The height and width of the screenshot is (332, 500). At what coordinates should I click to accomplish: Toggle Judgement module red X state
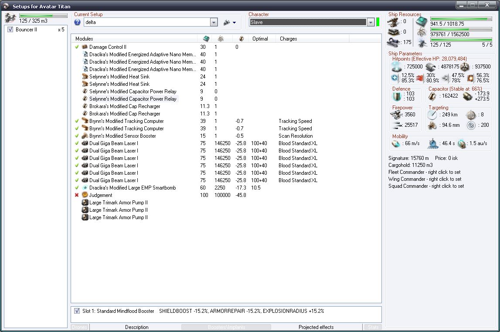[x=77, y=195]
